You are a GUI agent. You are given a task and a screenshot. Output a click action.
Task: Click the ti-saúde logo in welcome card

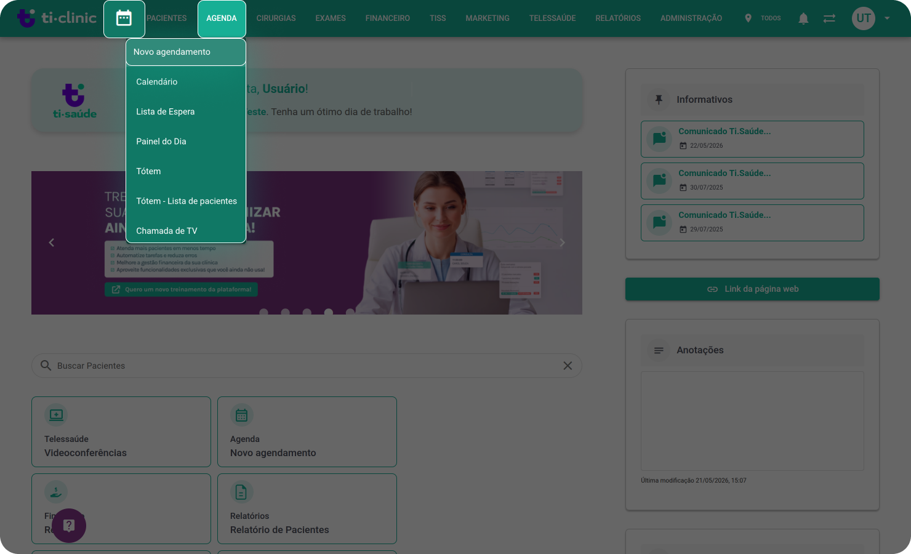tap(74, 101)
